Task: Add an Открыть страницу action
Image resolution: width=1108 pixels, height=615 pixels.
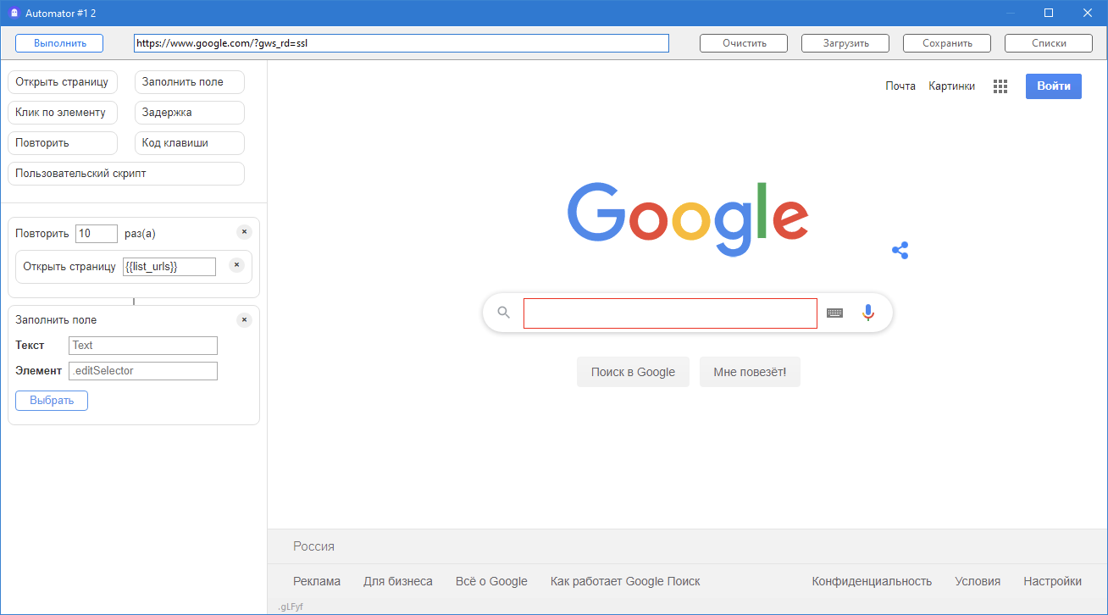Action: click(63, 82)
